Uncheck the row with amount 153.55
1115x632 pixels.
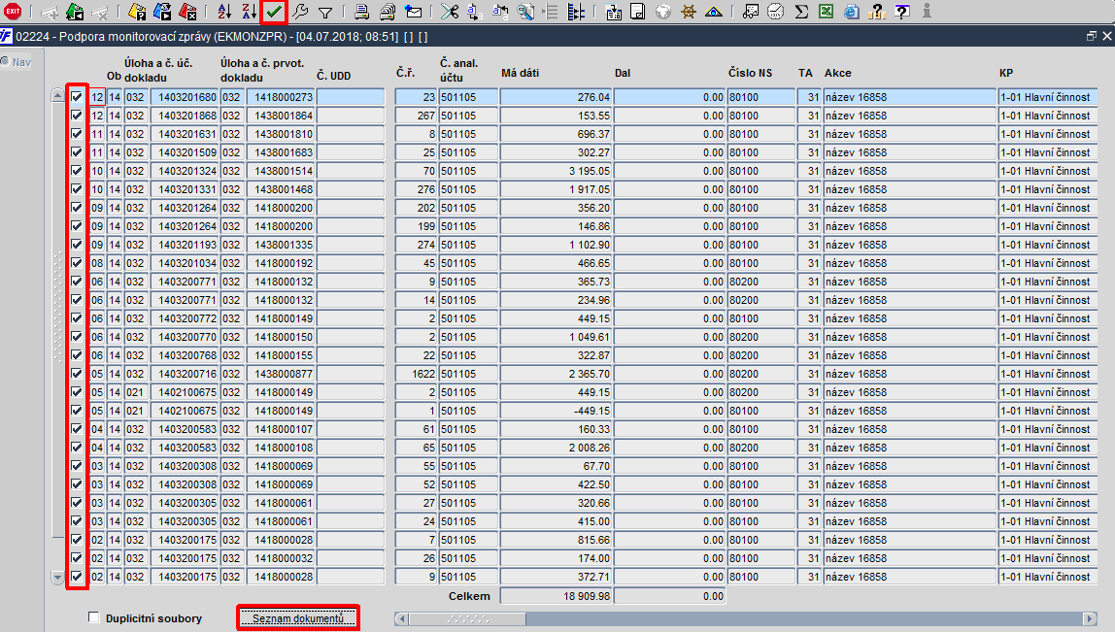point(77,116)
